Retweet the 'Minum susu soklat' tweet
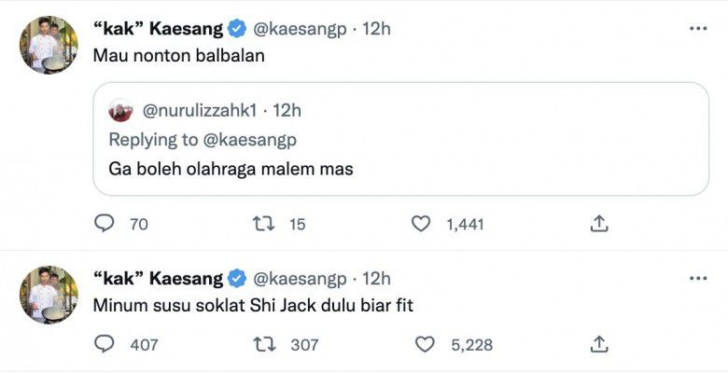The image size is (728, 373). click(263, 345)
